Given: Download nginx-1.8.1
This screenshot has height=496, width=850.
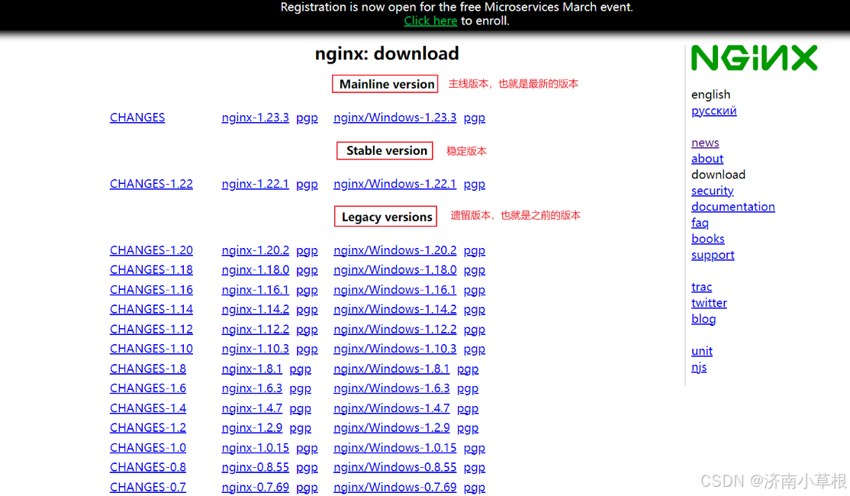Looking at the screenshot, I should [252, 369].
